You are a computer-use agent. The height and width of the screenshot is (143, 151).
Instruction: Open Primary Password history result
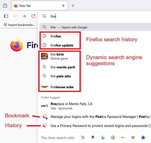pos(95,126)
